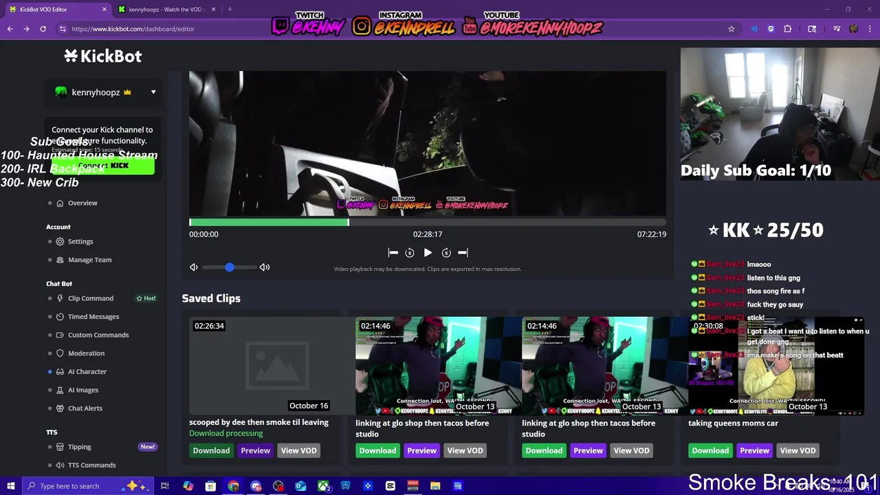880x495 pixels.
Task: Open the Overview page
Action: [82, 203]
